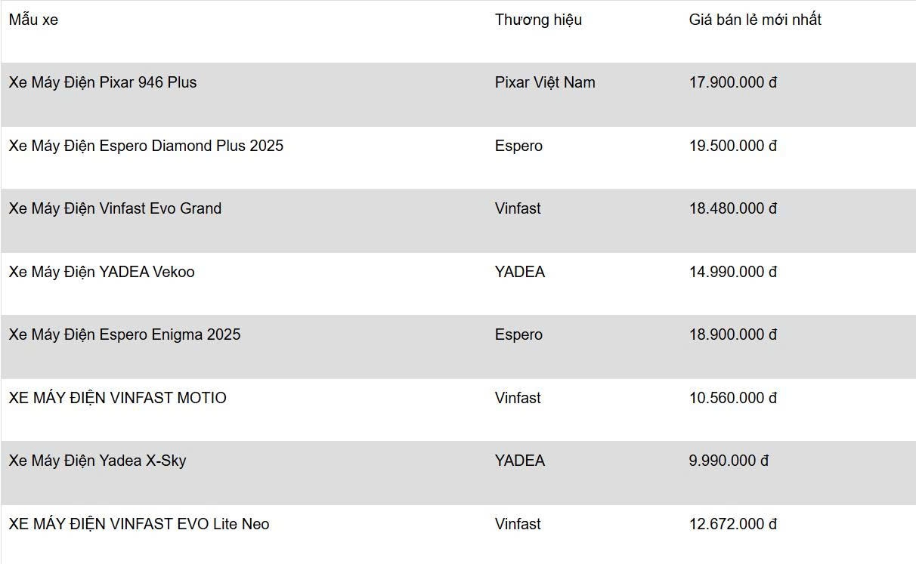Viewport: 916px width, 564px height.
Task: Click the 18.900.000 đ price cell
Action: pyautogui.click(x=732, y=334)
